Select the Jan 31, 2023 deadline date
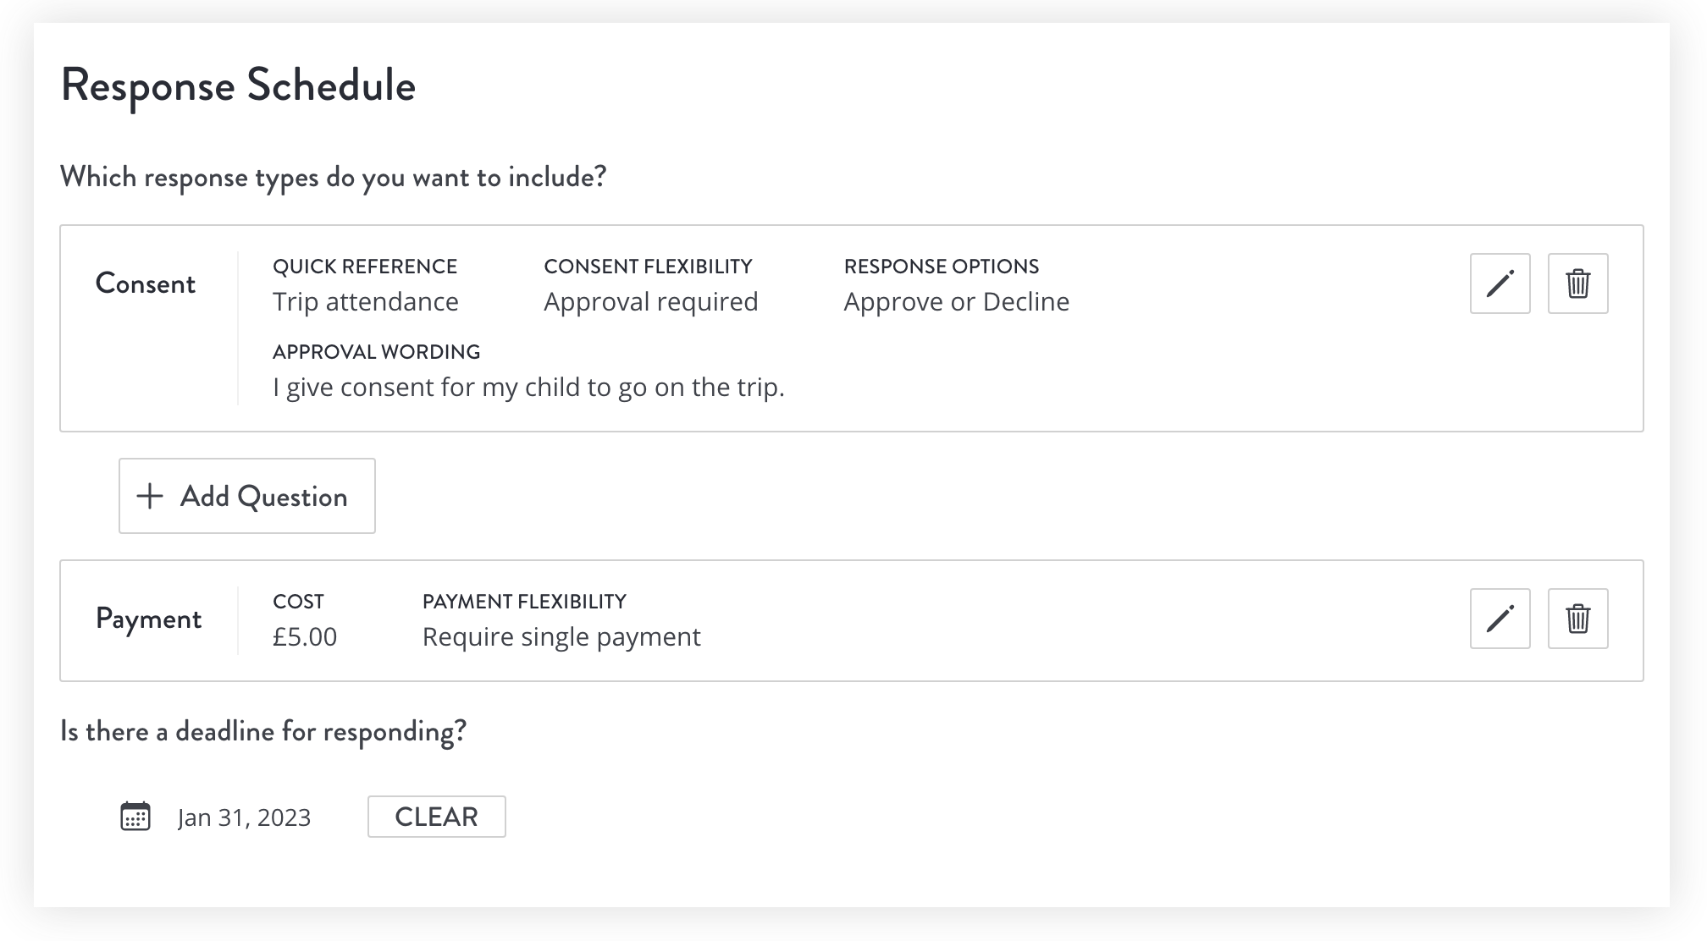 click(x=244, y=817)
